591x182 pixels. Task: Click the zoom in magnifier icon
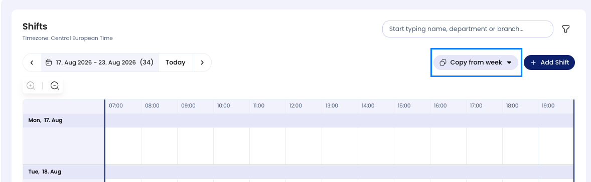[31, 85]
